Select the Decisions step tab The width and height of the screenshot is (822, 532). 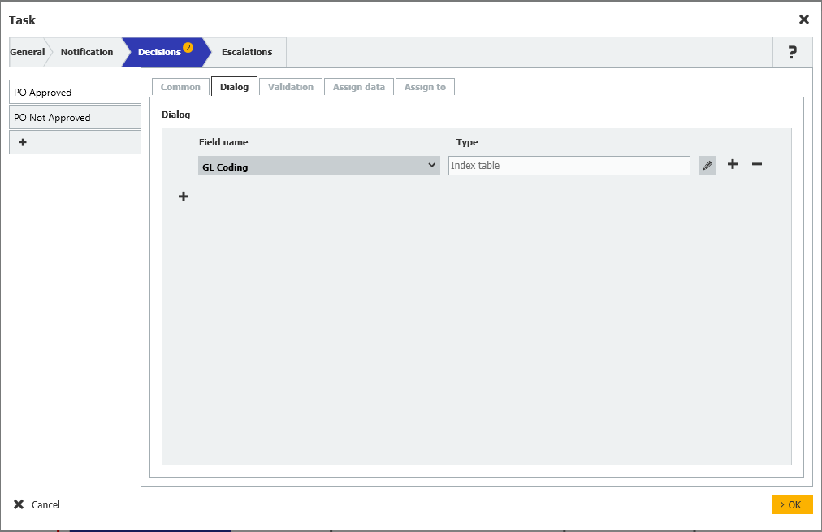point(160,52)
